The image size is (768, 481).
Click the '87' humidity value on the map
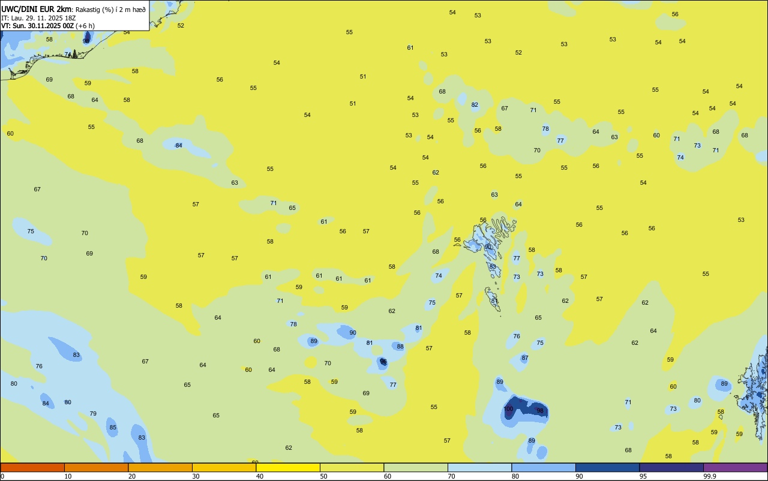525,358
